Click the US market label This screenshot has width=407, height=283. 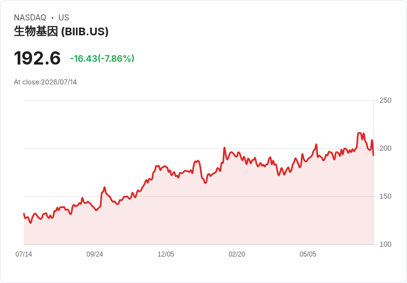pyautogui.click(x=64, y=18)
